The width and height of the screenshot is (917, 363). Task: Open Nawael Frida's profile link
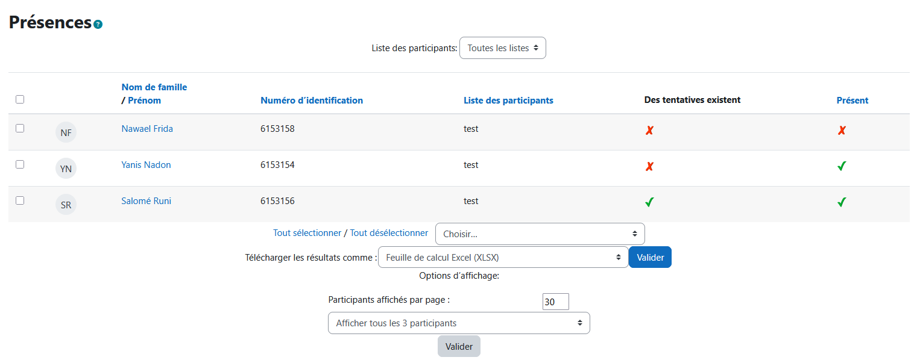pos(147,129)
